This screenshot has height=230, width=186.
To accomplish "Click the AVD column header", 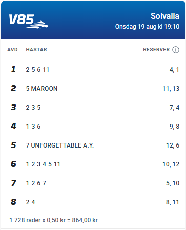I will pyautogui.click(x=12, y=50).
